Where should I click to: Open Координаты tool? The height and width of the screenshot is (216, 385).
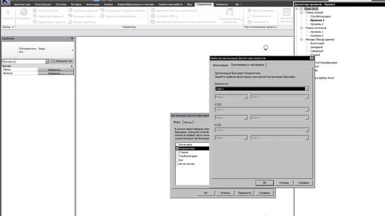259,16
